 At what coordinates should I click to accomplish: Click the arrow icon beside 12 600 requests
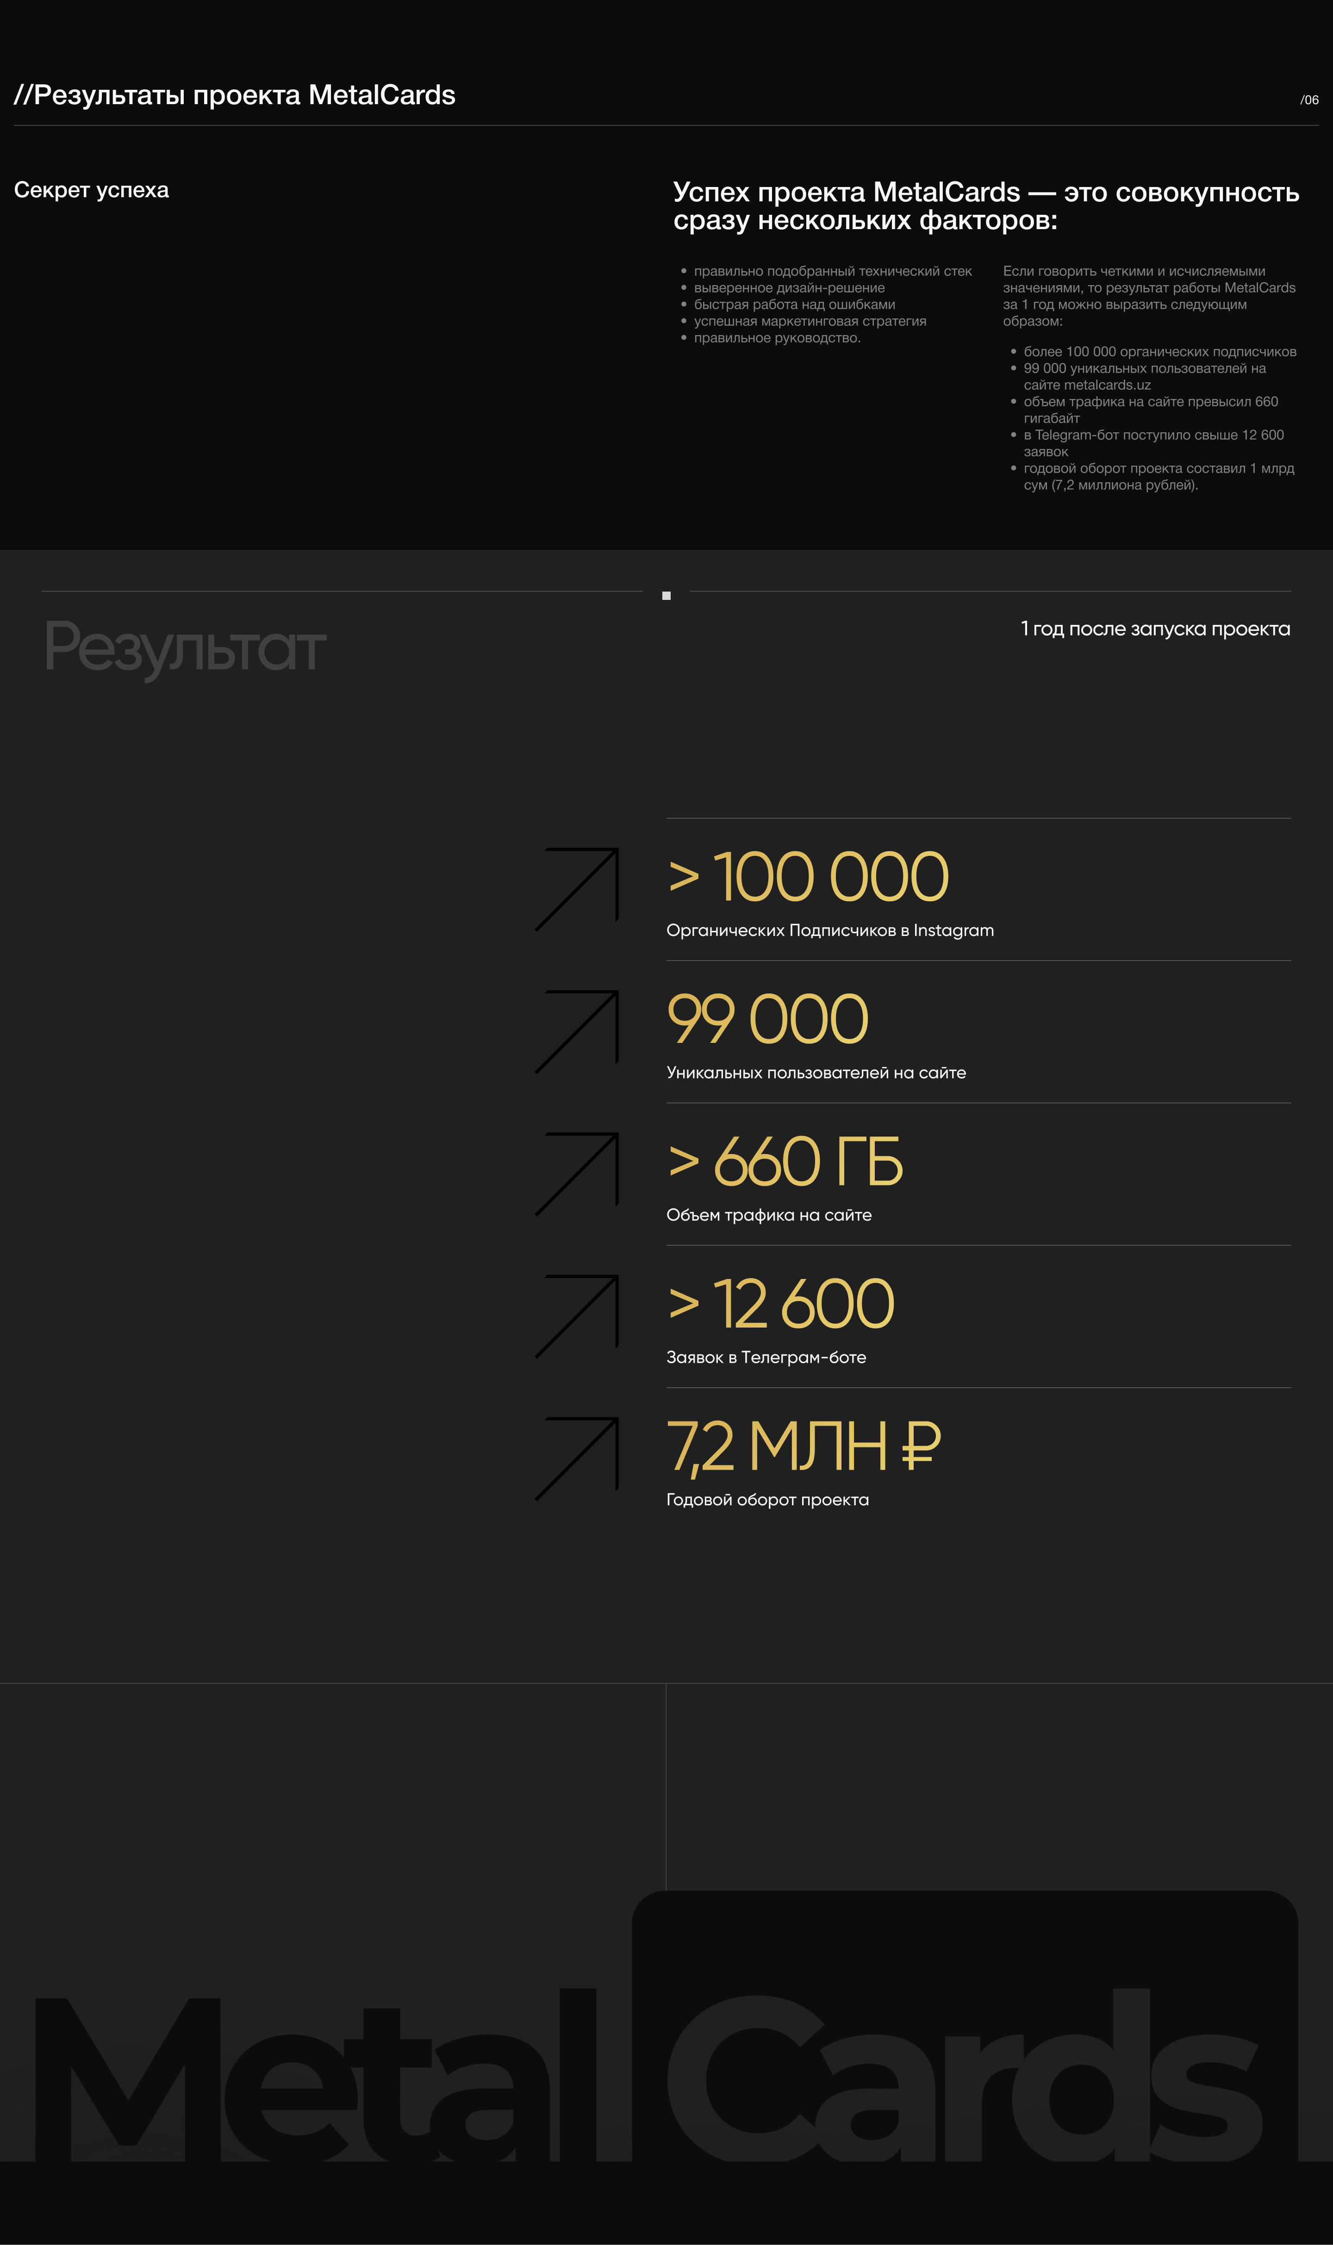click(x=577, y=1315)
